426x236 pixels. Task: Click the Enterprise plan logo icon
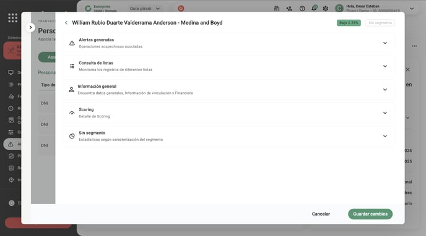coord(88,9)
